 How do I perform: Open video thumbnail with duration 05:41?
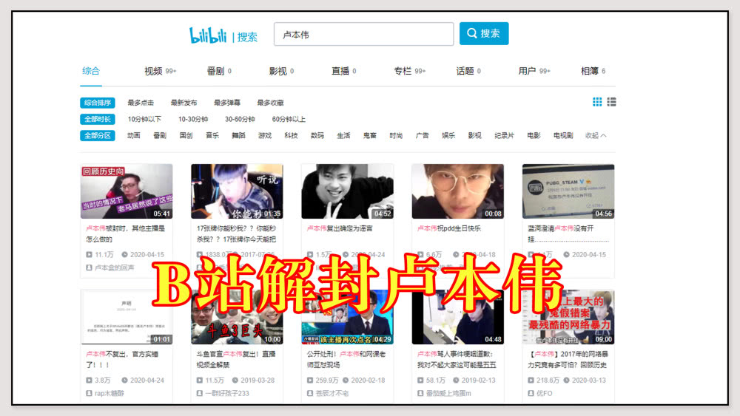click(x=127, y=191)
